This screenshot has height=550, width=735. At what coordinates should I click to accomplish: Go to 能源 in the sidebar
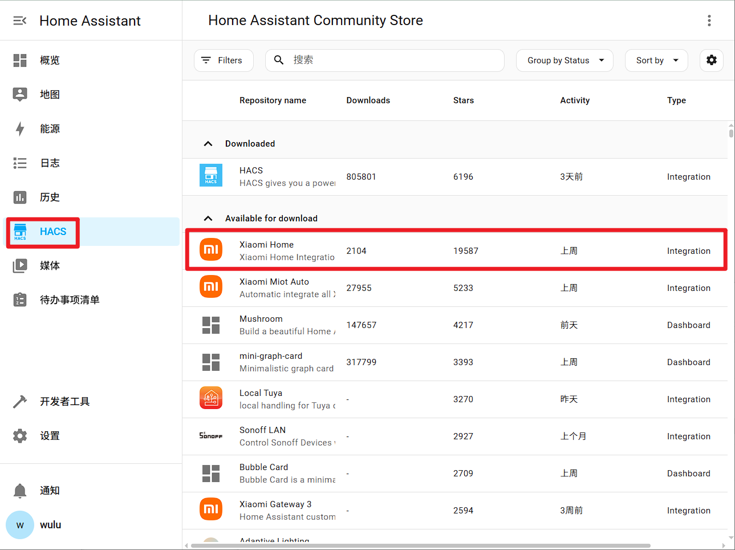50,129
